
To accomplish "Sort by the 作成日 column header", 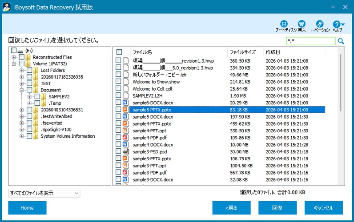I will [x=294, y=52].
